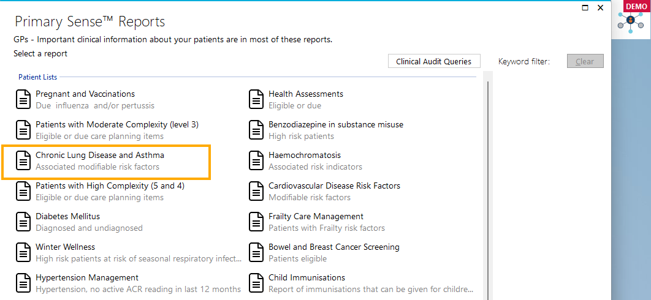
Task: Click the Hypertension Management document icon
Action: point(23,283)
